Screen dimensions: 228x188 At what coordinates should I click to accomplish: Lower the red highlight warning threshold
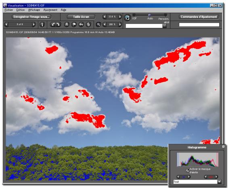206,177
